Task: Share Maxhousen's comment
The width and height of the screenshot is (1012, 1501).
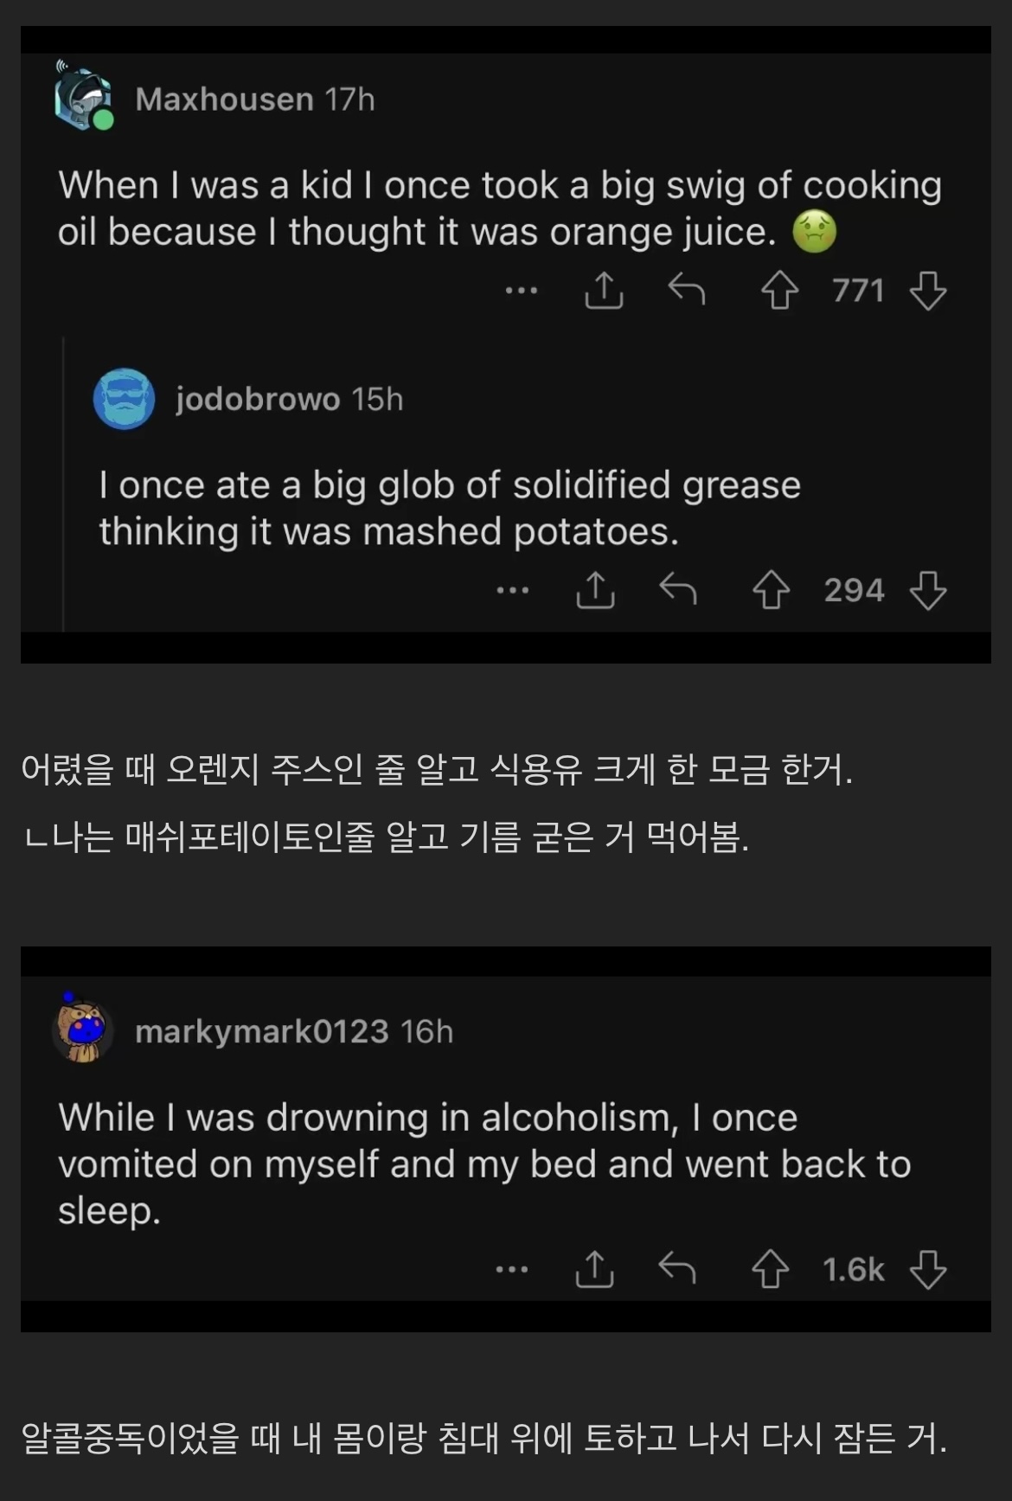Action: (604, 291)
